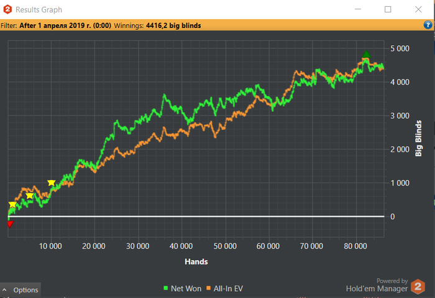This screenshot has width=435, height=298.
Task: Click the Hold'em Manager 2 title bar logo
Action: (x=7, y=9)
